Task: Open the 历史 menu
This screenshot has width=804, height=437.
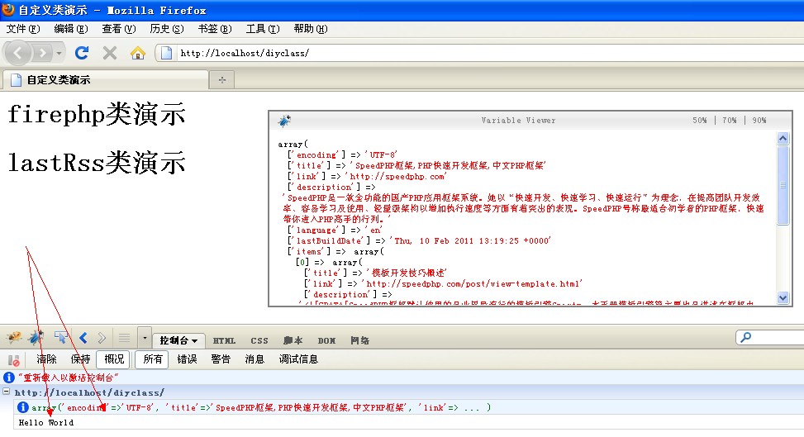Action: point(167,29)
